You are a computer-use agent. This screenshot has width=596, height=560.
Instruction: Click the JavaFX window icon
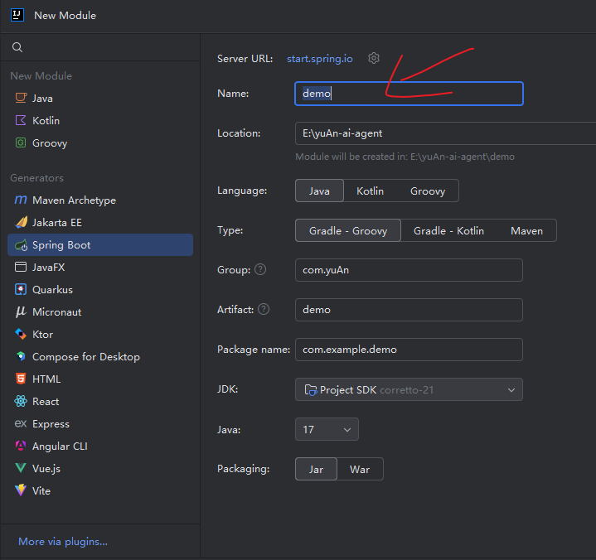pyautogui.click(x=21, y=267)
